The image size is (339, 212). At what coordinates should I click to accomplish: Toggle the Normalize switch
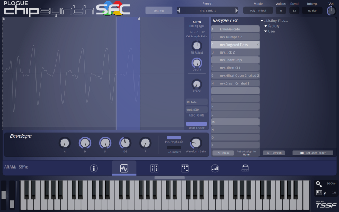(174, 148)
